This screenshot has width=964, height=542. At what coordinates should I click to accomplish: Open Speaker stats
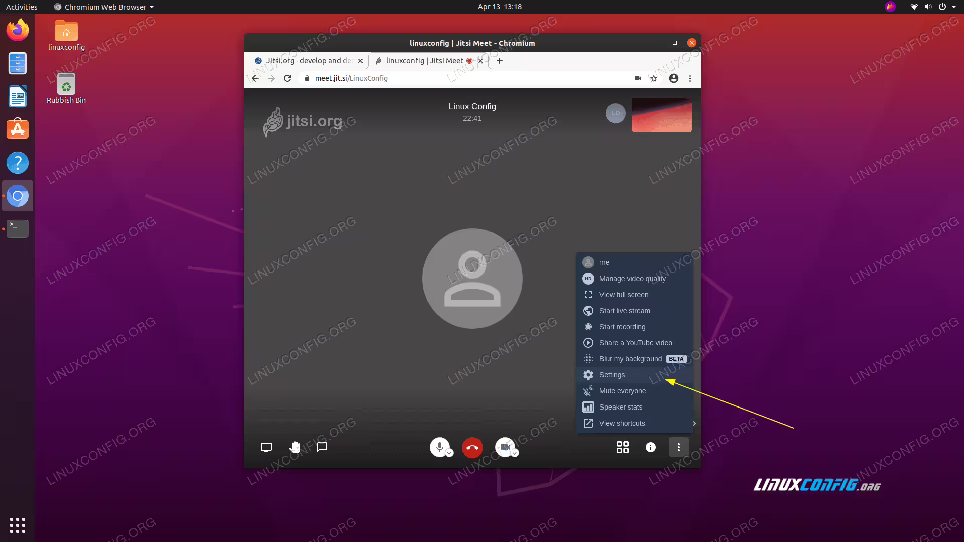click(635, 407)
